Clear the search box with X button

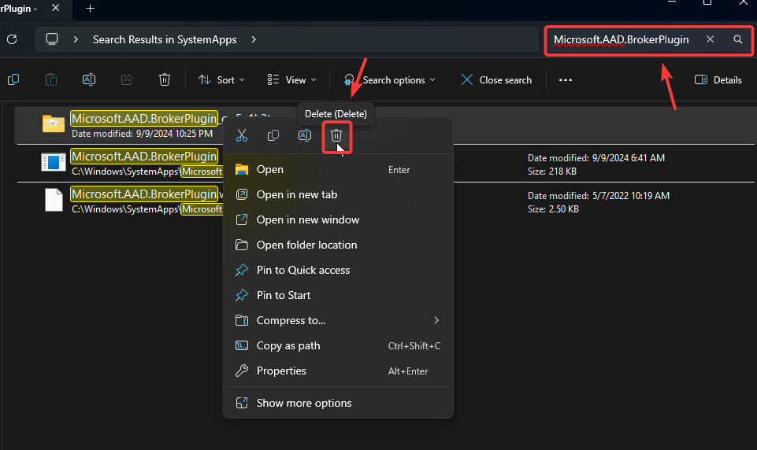coord(710,39)
